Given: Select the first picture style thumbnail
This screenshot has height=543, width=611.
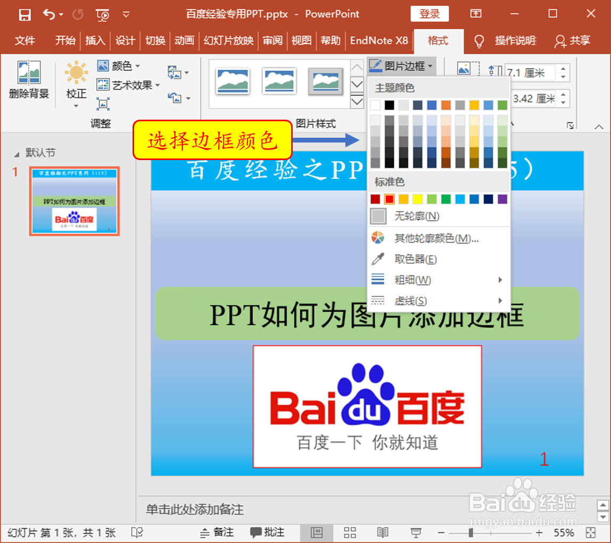Looking at the screenshot, I should 233,81.
